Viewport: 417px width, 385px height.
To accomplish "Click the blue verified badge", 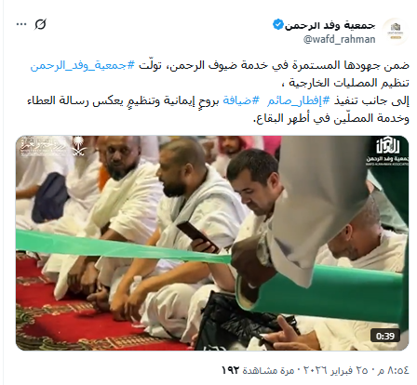I will coord(278,24).
